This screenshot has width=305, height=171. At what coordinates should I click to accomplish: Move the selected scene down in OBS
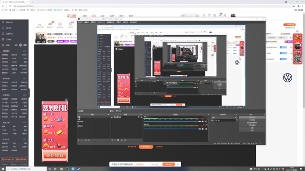89,140
